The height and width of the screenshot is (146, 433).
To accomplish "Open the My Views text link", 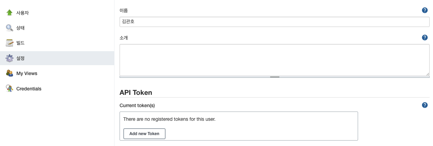I will tap(27, 73).
